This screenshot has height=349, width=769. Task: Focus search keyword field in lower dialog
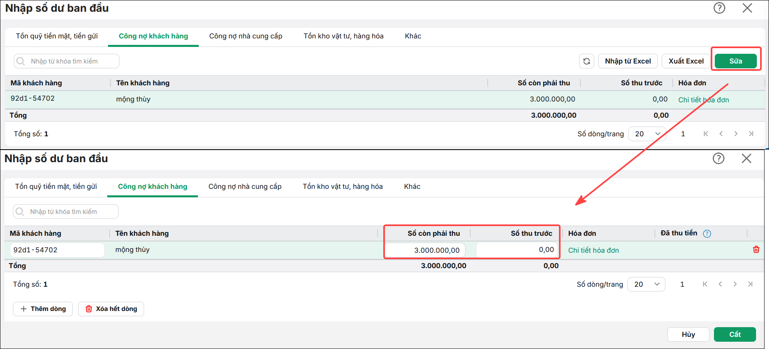[66, 212]
